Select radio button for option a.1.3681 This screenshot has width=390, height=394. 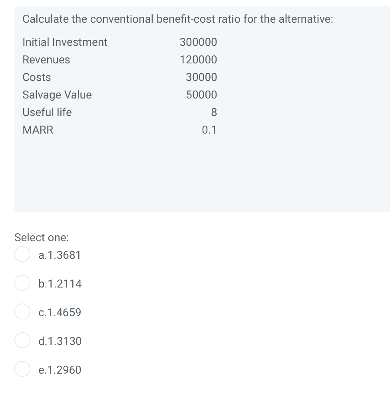pos(22,254)
